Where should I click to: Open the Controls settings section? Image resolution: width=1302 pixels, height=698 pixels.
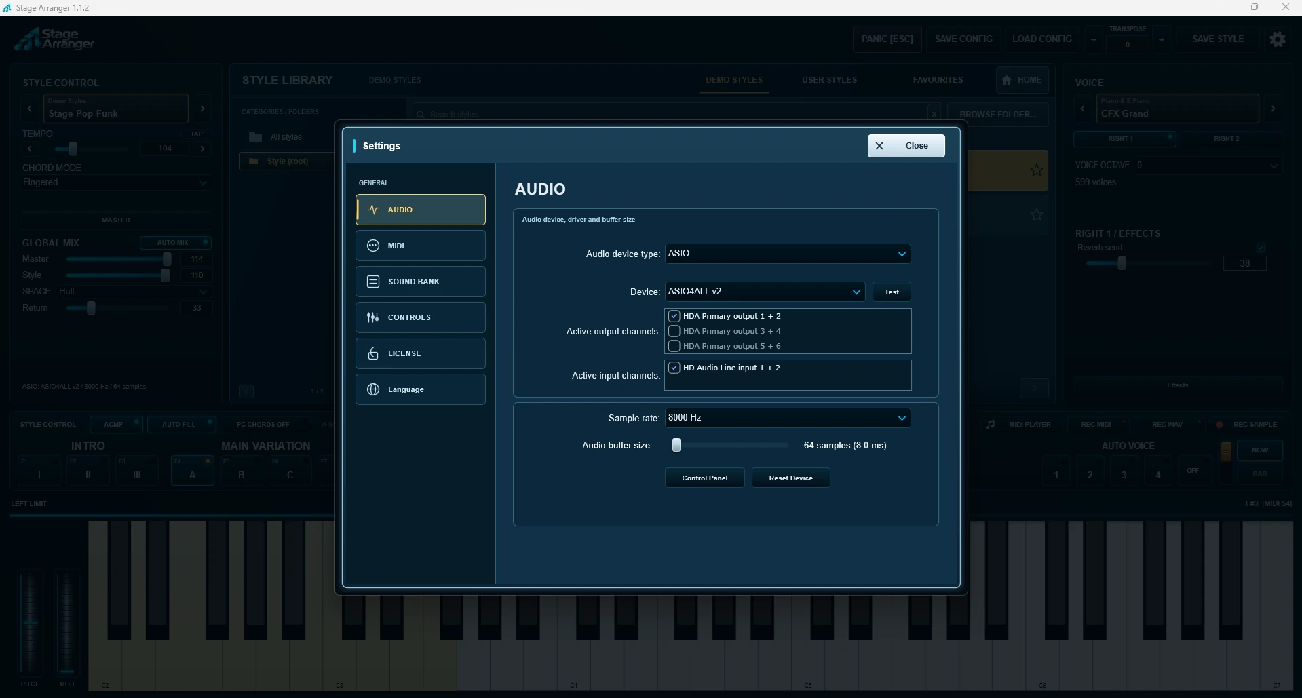tap(420, 317)
